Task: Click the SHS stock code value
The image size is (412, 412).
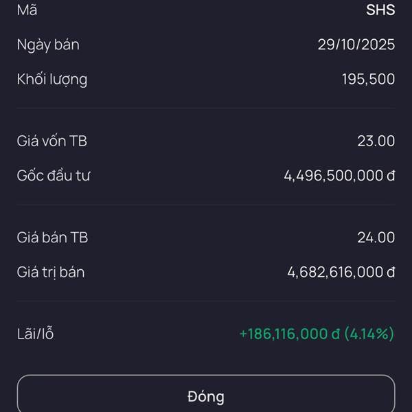Action: (x=380, y=10)
